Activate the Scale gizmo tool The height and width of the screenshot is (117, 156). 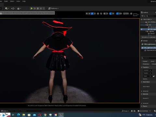tap(95, 14)
